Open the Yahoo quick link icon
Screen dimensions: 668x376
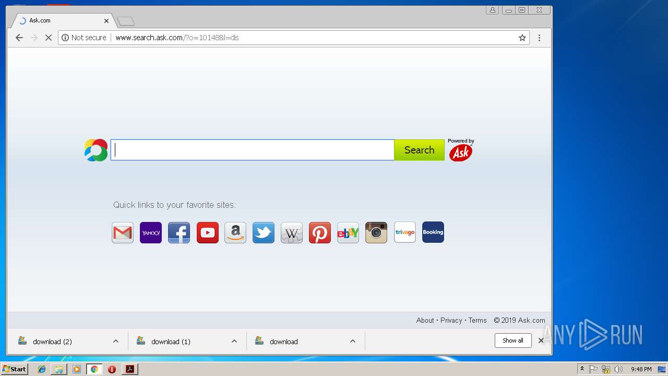coord(151,232)
